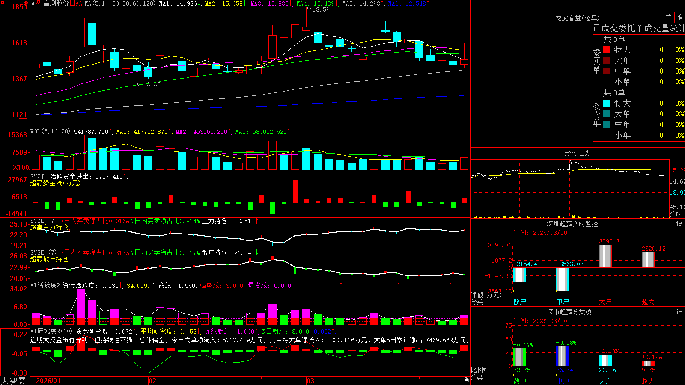Click the 大智慧 logo at bottom left
685x385 pixels.
(x=13, y=381)
